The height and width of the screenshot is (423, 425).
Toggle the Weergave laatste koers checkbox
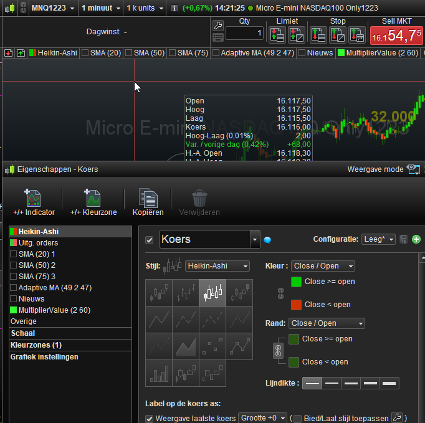(150, 419)
